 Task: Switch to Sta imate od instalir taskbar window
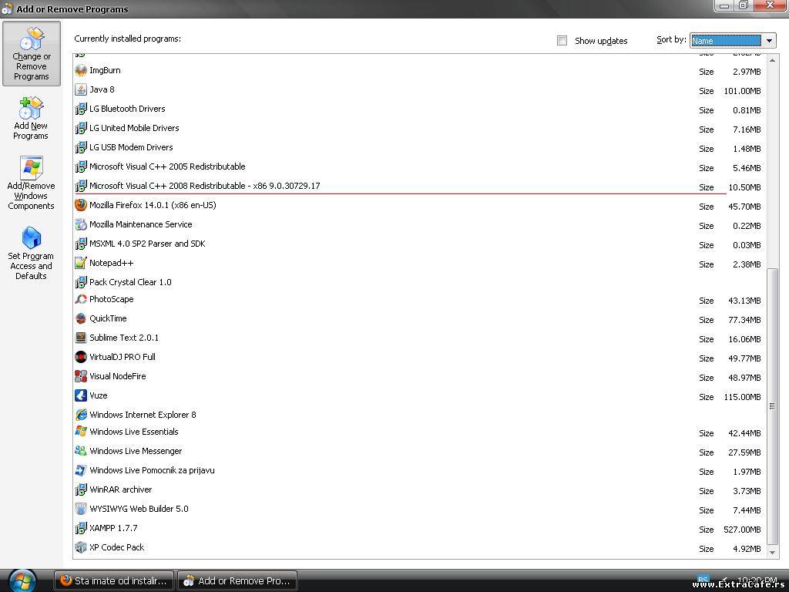(x=114, y=581)
